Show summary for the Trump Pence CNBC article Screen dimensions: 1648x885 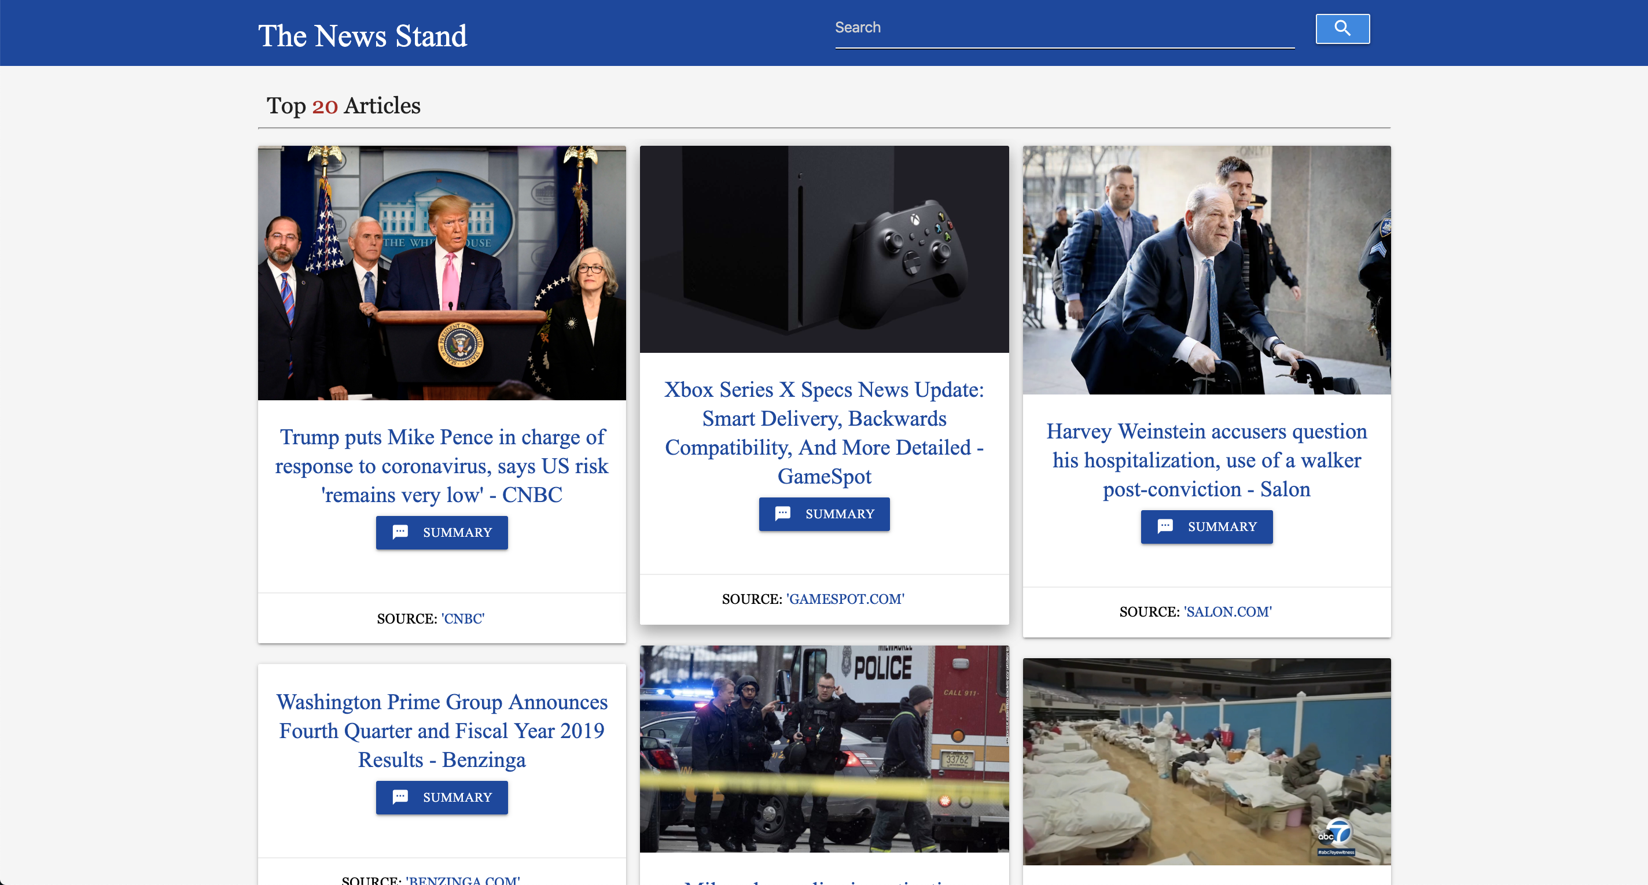442,533
